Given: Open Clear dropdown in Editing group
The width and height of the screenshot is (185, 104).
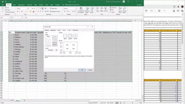Looking at the screenshot, I should point(112,12).
